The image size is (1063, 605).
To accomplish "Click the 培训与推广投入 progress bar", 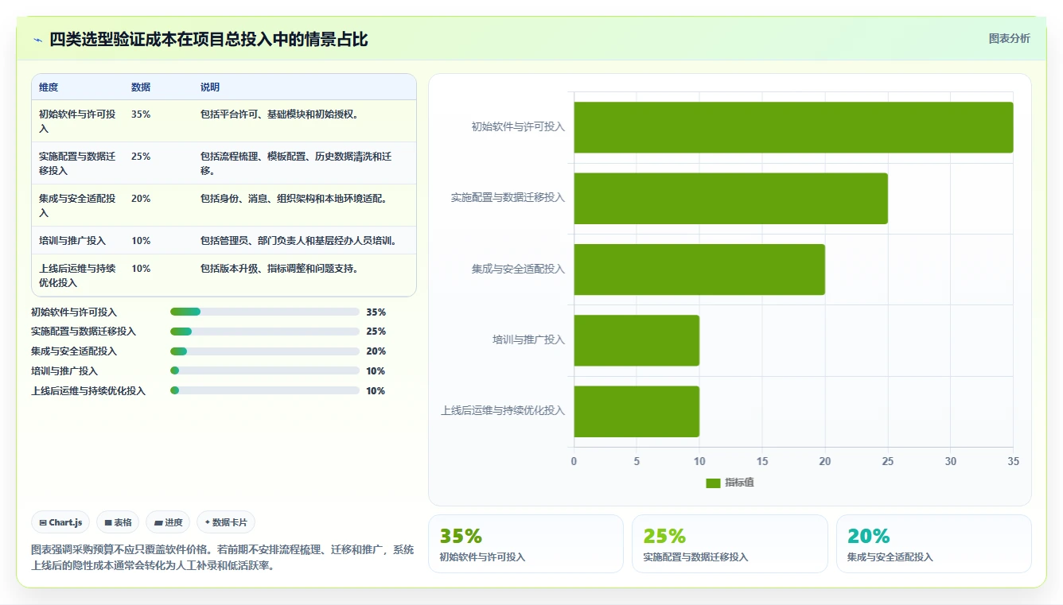I will point(265,371).
